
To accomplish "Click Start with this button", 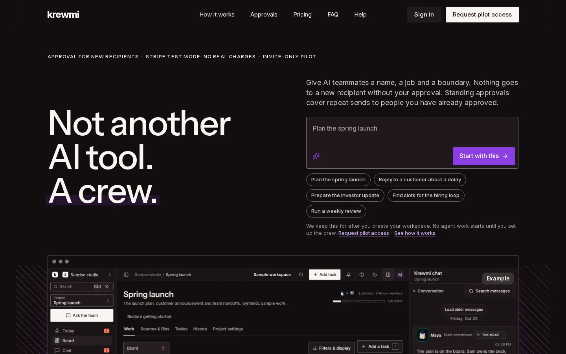I will (484, 156).
